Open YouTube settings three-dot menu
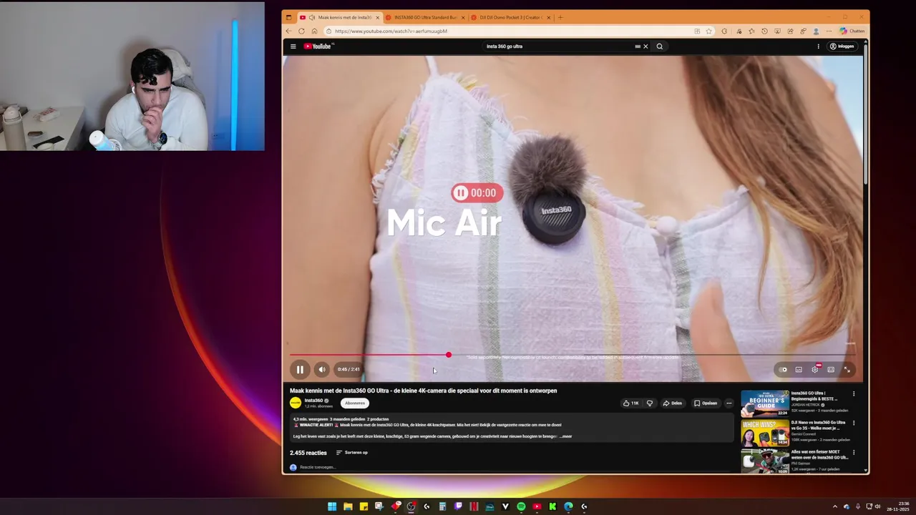 pyautogui.click(x=818, y=46)
